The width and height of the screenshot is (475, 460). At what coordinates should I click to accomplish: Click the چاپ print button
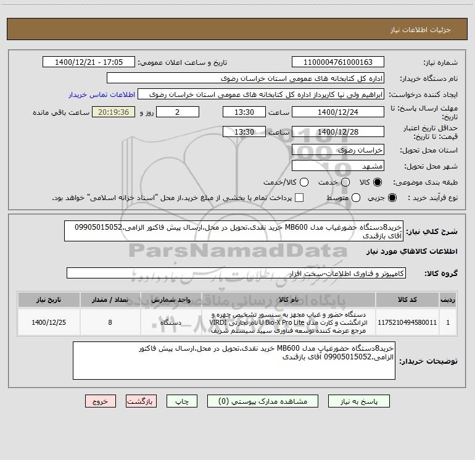pos(182,401)
